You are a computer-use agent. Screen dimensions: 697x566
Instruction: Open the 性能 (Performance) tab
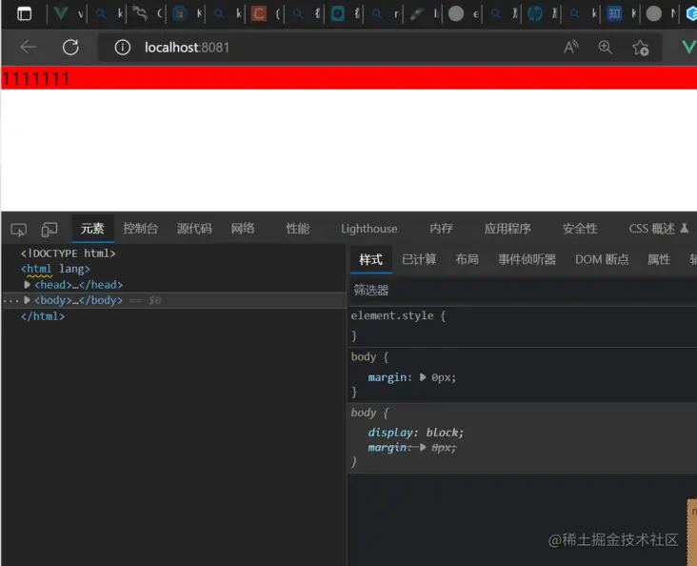[297, 229]
